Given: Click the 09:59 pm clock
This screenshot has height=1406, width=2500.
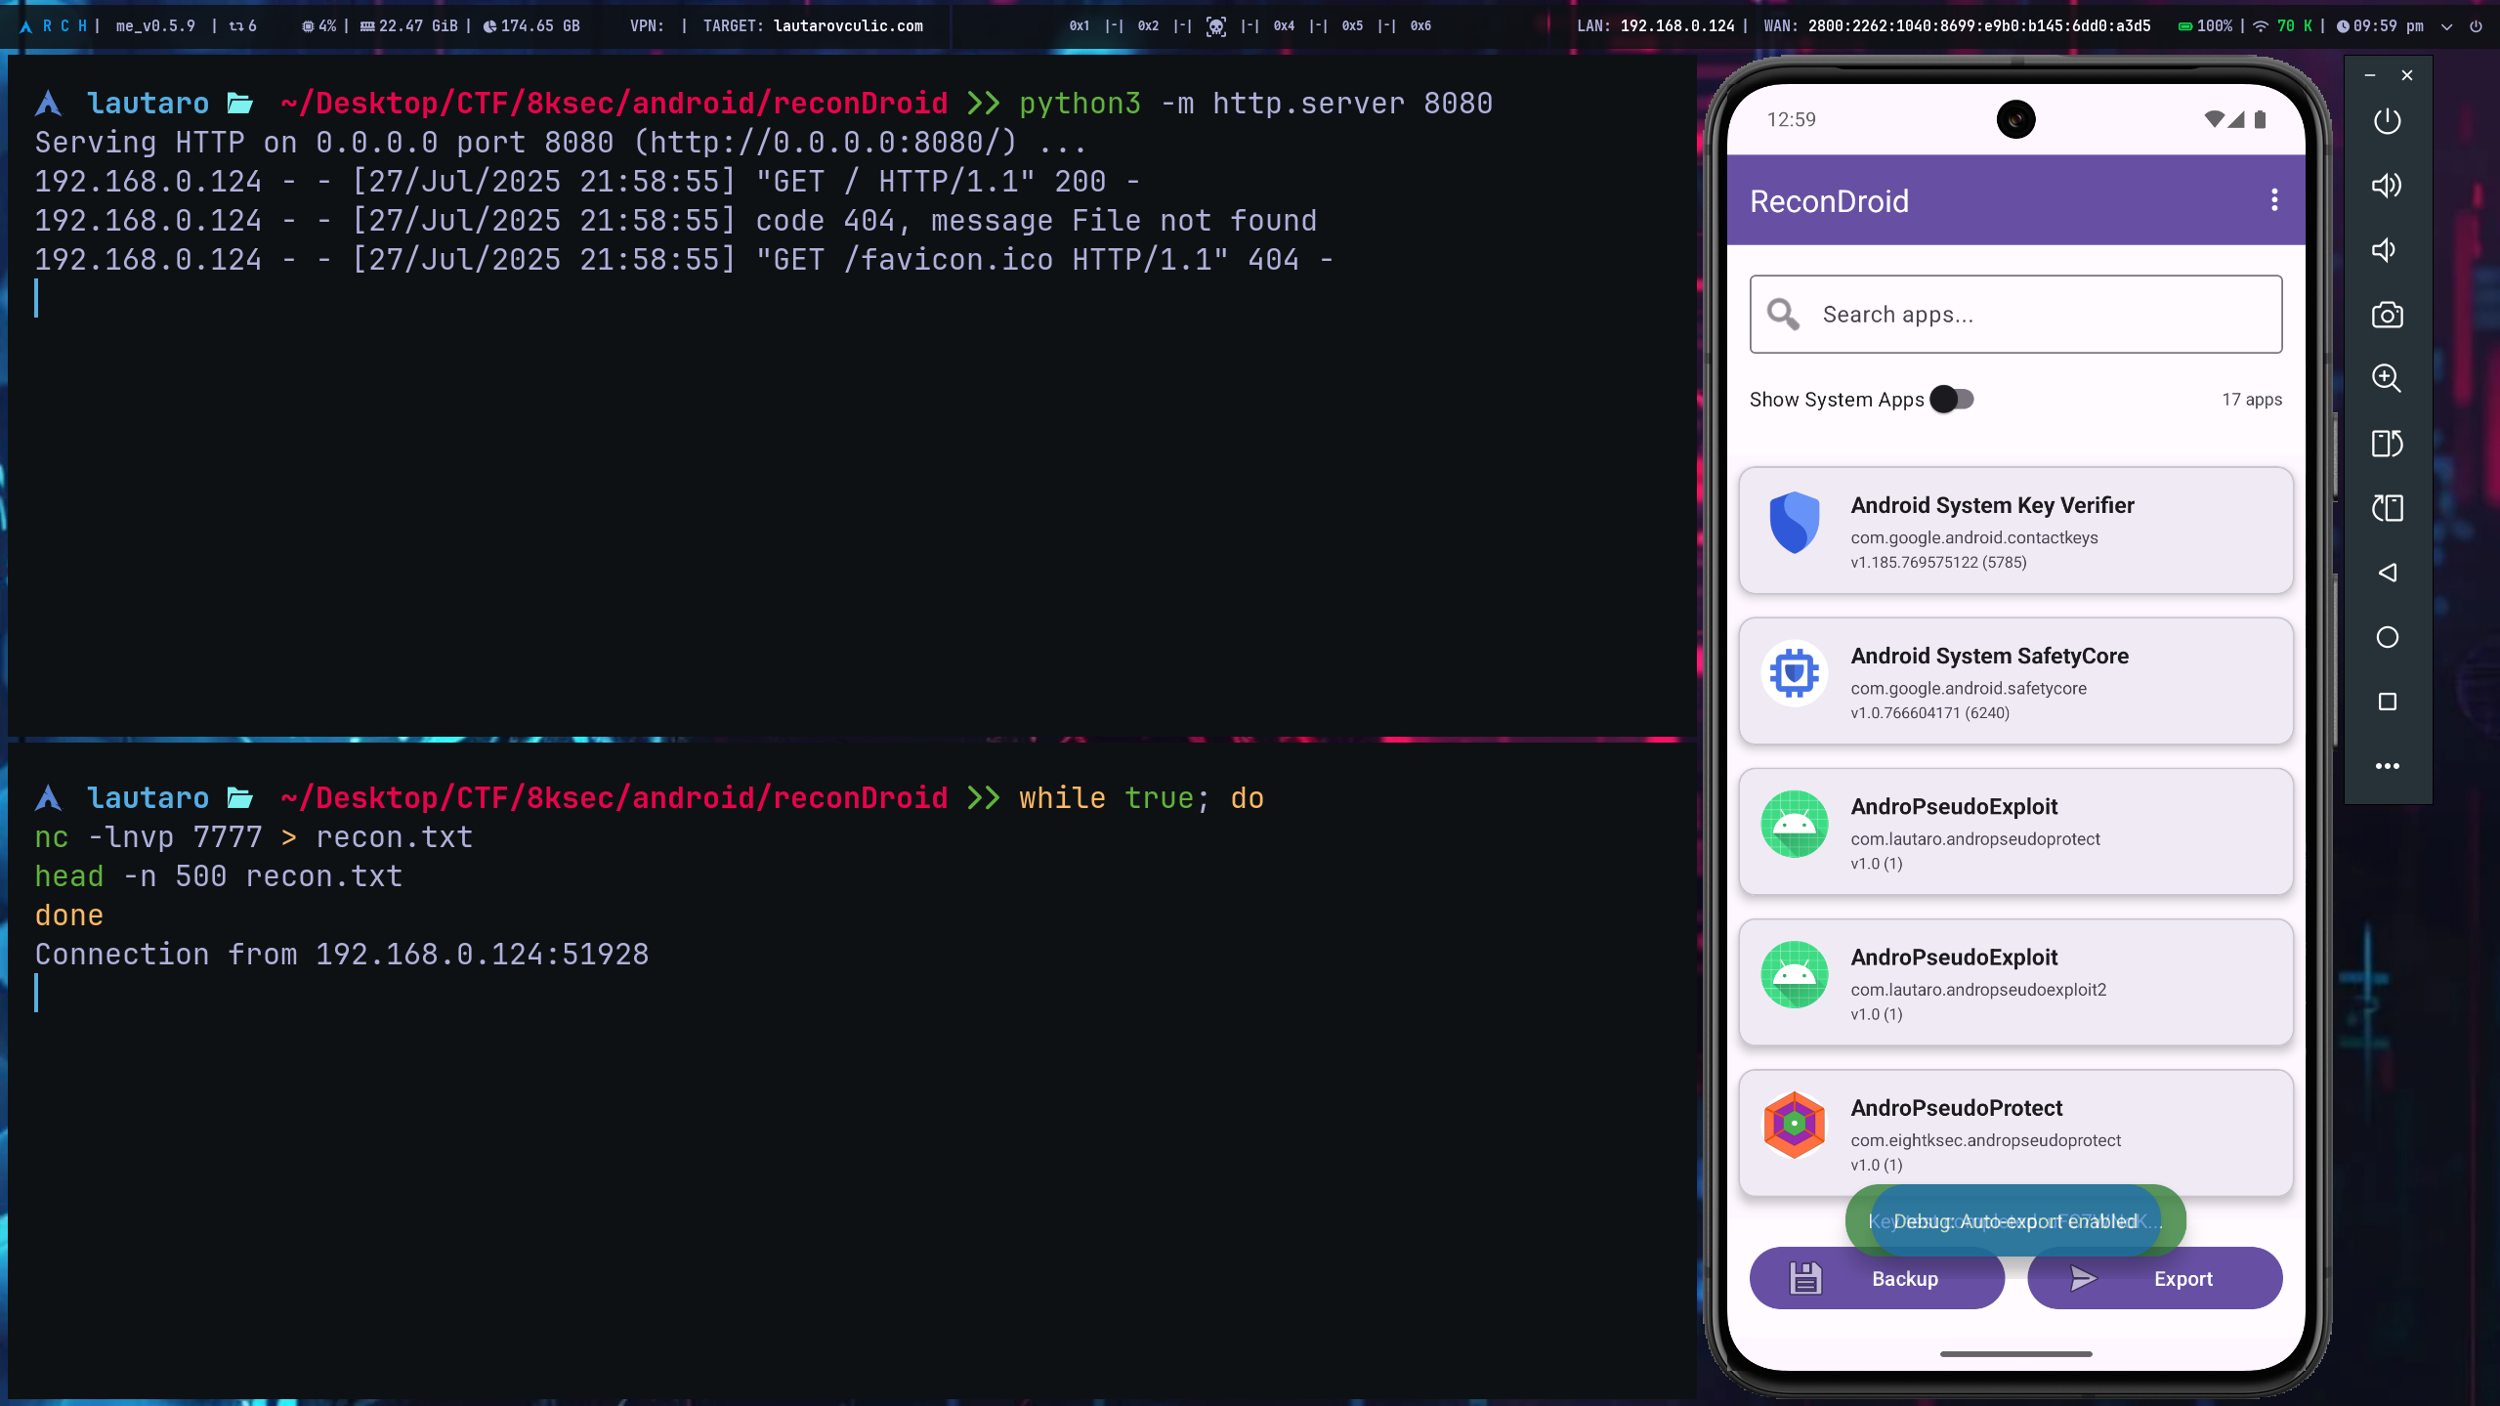Looking at the screenshot, I should point(2380,26).
